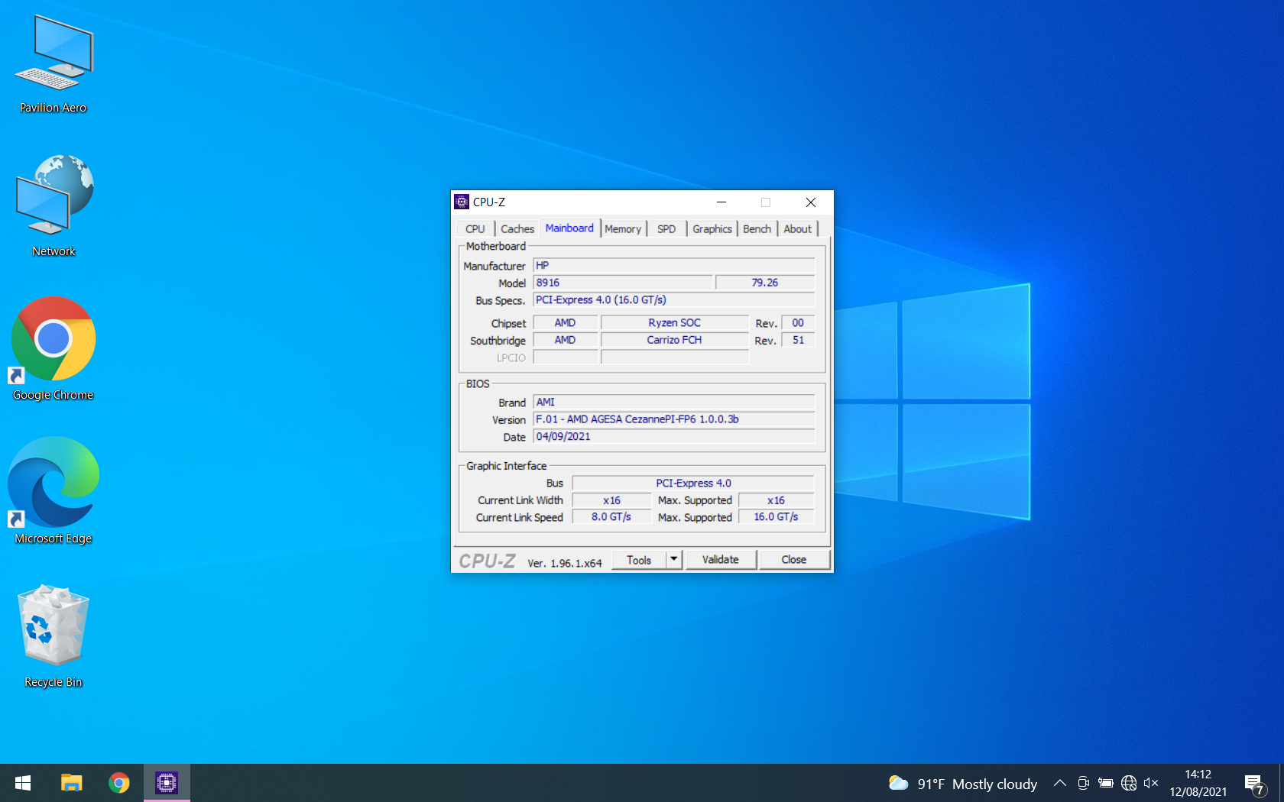The width and height of the screenshot is (1284, 802).
Task: Open the Windows Start menu
Action: coord(23,783)
